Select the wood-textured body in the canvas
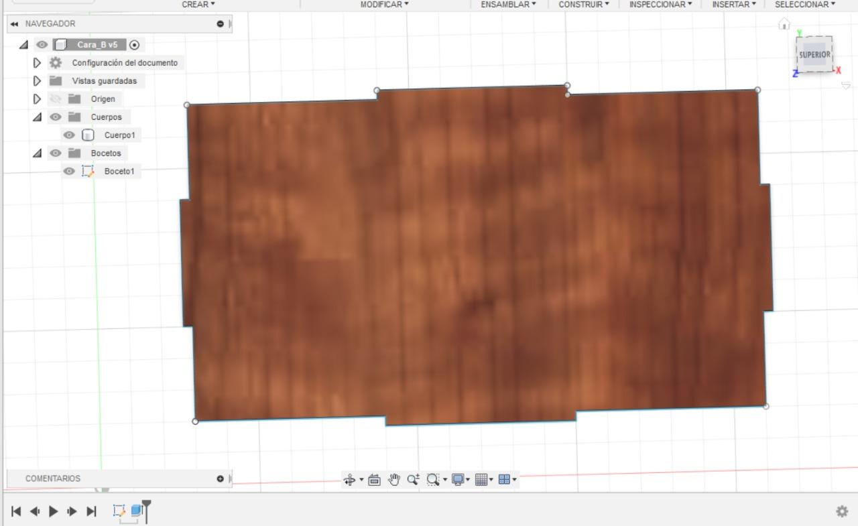The image size is (858, 526). click(x=476, y=255)
